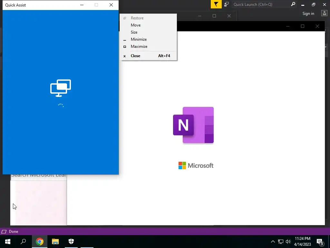Open the Action Center notifications icon

[320, 242]
